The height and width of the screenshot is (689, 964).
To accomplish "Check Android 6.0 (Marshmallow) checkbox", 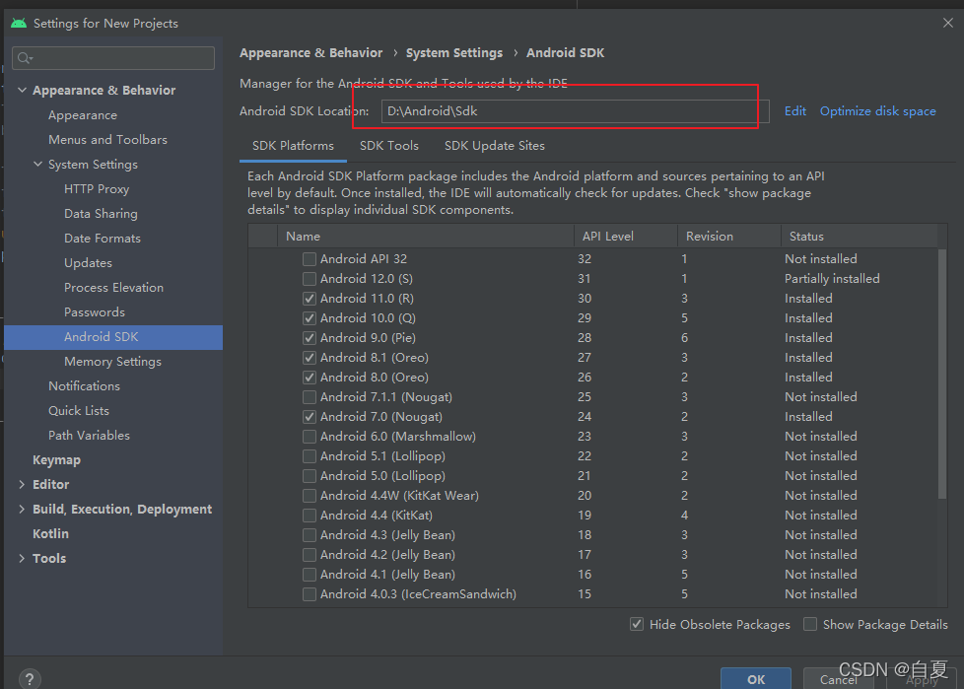I will (310, 437).
